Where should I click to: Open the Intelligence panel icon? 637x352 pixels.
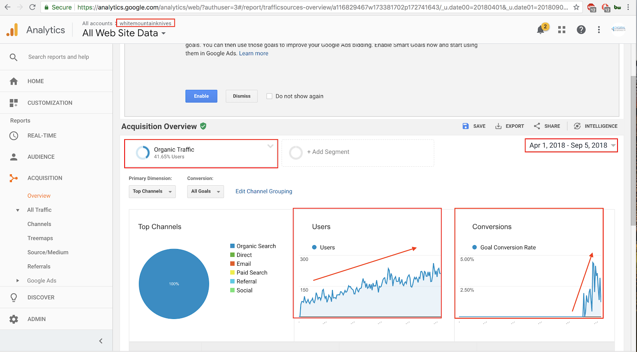click(x=577, y=126)
